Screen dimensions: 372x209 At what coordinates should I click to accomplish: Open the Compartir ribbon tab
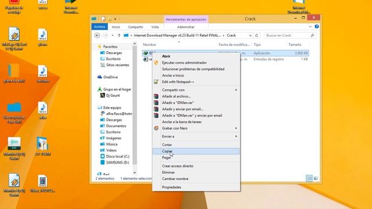click(135, 27)
